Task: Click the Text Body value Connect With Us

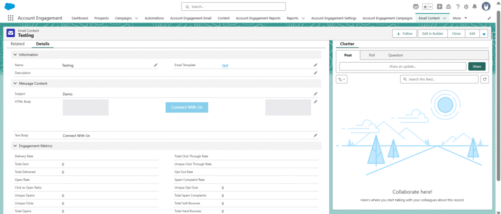Action: point(76,136)
